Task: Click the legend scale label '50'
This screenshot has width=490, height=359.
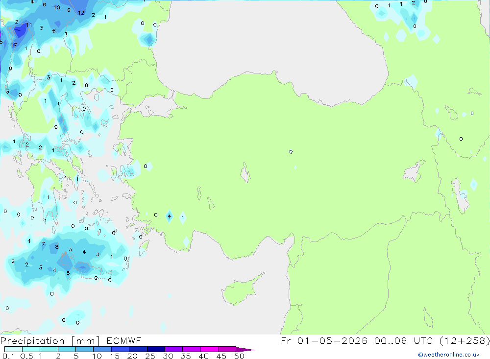Action: [x=239, y=356]
